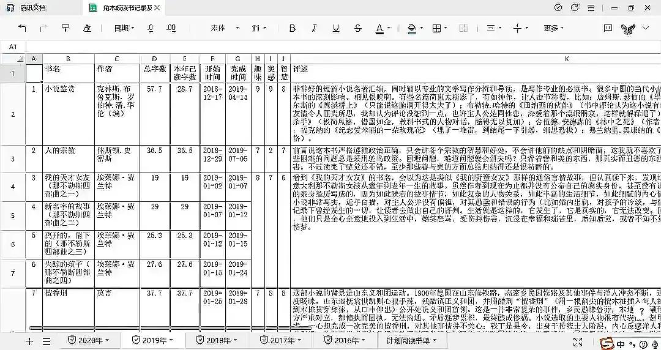Toggle strikethrough formatting
This screenshot has width=661, height=350.
[358, 28]
